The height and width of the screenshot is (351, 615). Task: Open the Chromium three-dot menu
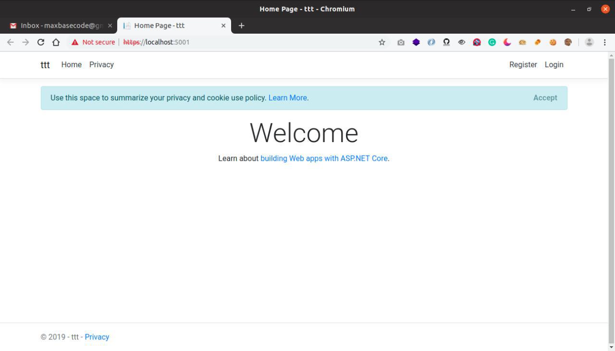coord(604,42)
